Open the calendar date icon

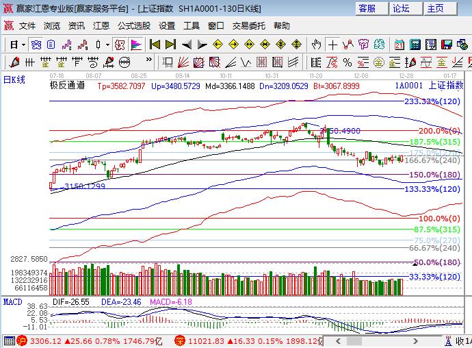click(399, 45)
